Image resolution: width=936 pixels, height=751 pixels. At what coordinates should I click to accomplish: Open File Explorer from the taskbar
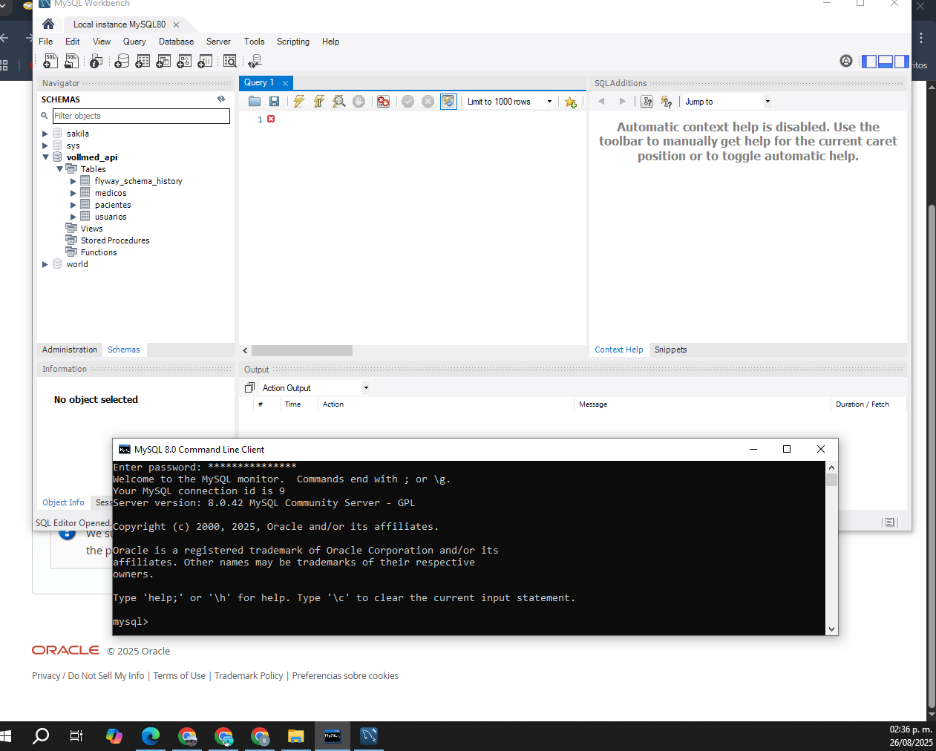(296, 736)
